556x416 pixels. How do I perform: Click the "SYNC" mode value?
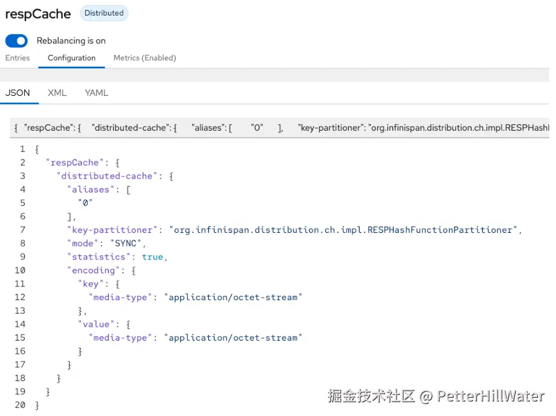(x=126, y=243)
